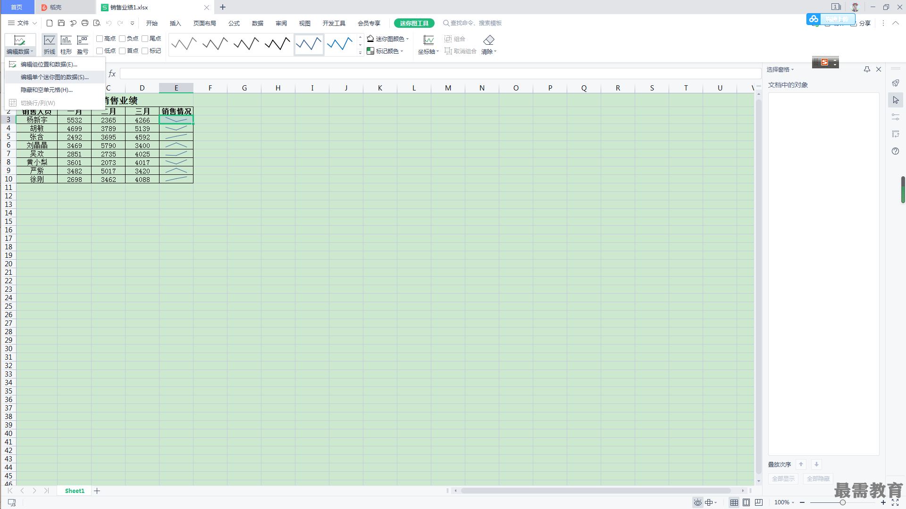Click the print icon in quick toolbar

(85, 23)
